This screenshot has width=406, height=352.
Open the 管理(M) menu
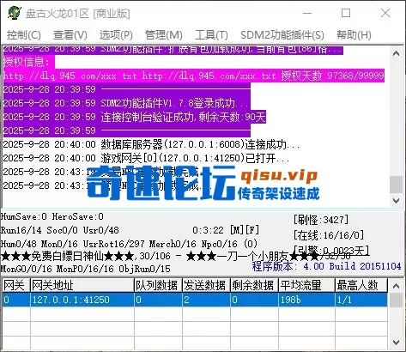(164, 35)
